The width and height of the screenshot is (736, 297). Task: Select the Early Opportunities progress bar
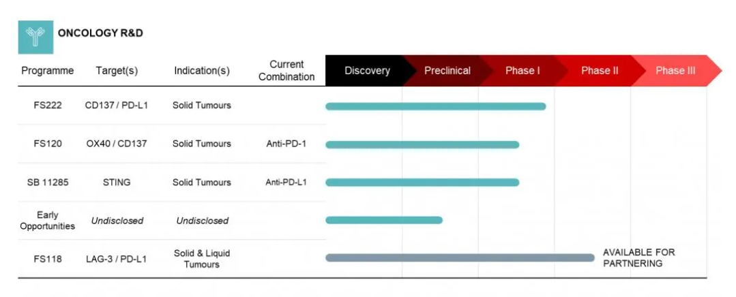point(384,220)
